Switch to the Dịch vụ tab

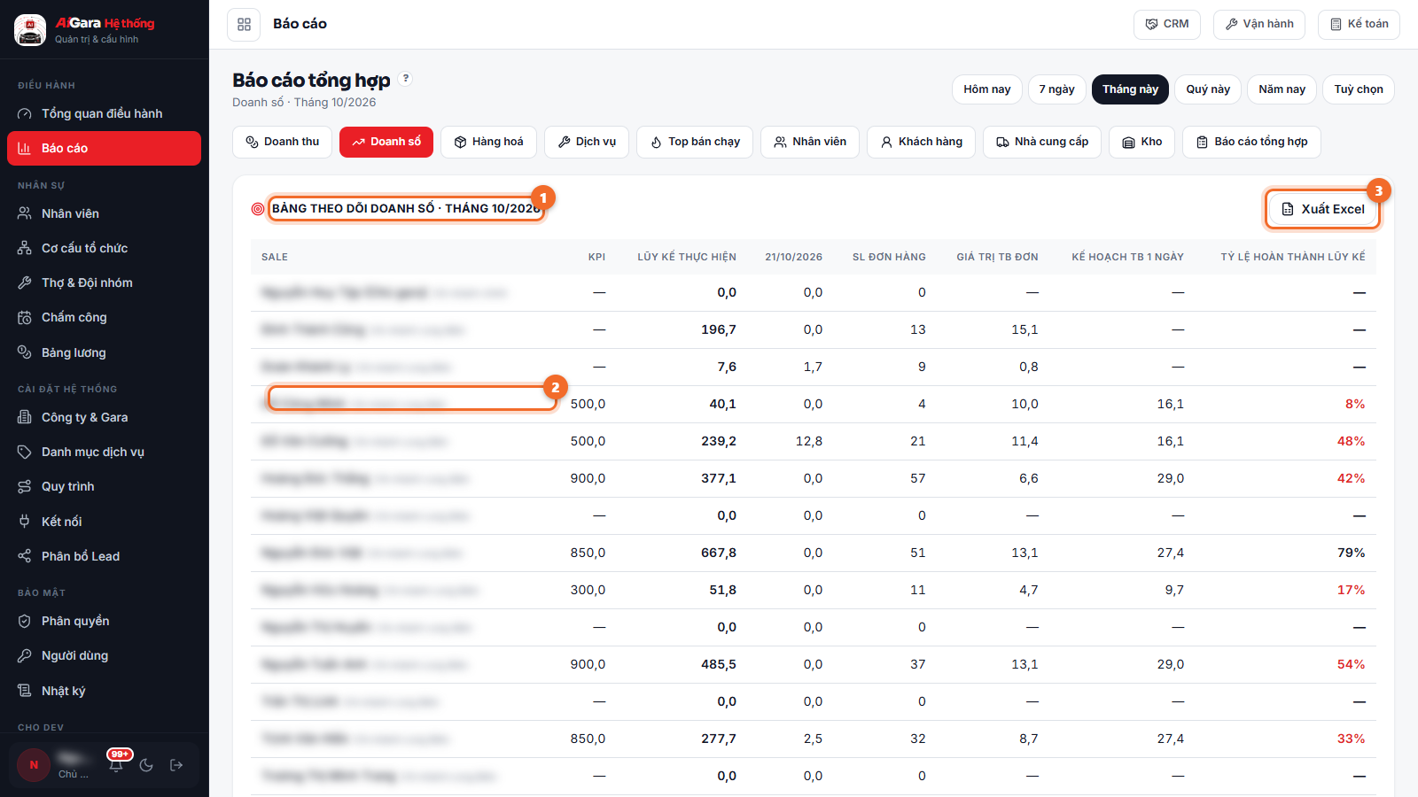(587, 142)
